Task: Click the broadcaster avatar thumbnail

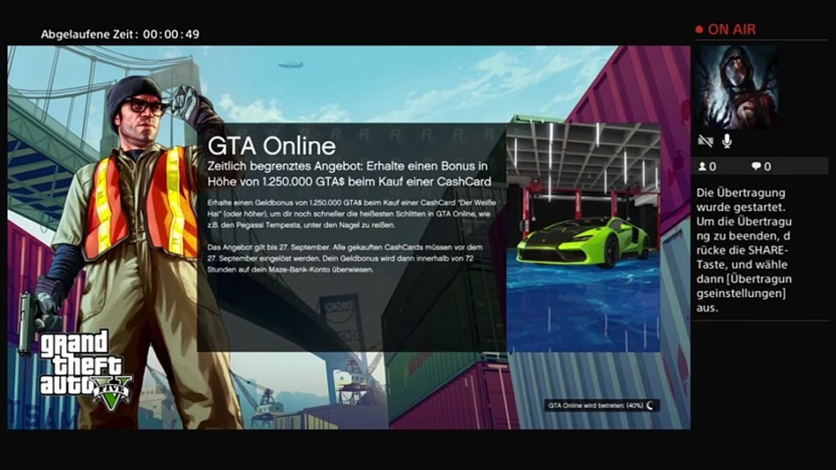Action: [736, 87]
